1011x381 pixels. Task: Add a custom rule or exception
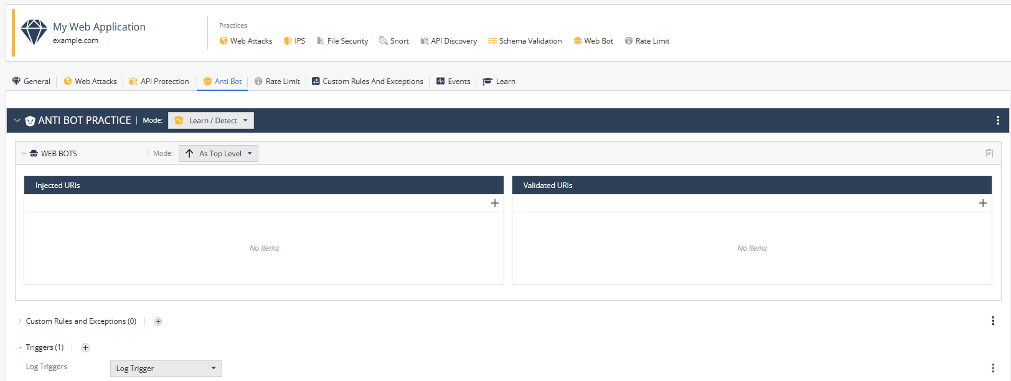coord(158,321)
